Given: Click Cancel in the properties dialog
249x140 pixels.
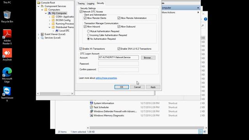Looking at the screenshot, I should click(137, 87).
